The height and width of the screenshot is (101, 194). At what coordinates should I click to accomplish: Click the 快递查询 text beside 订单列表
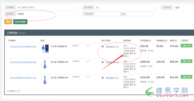click(x=22, y=33)
